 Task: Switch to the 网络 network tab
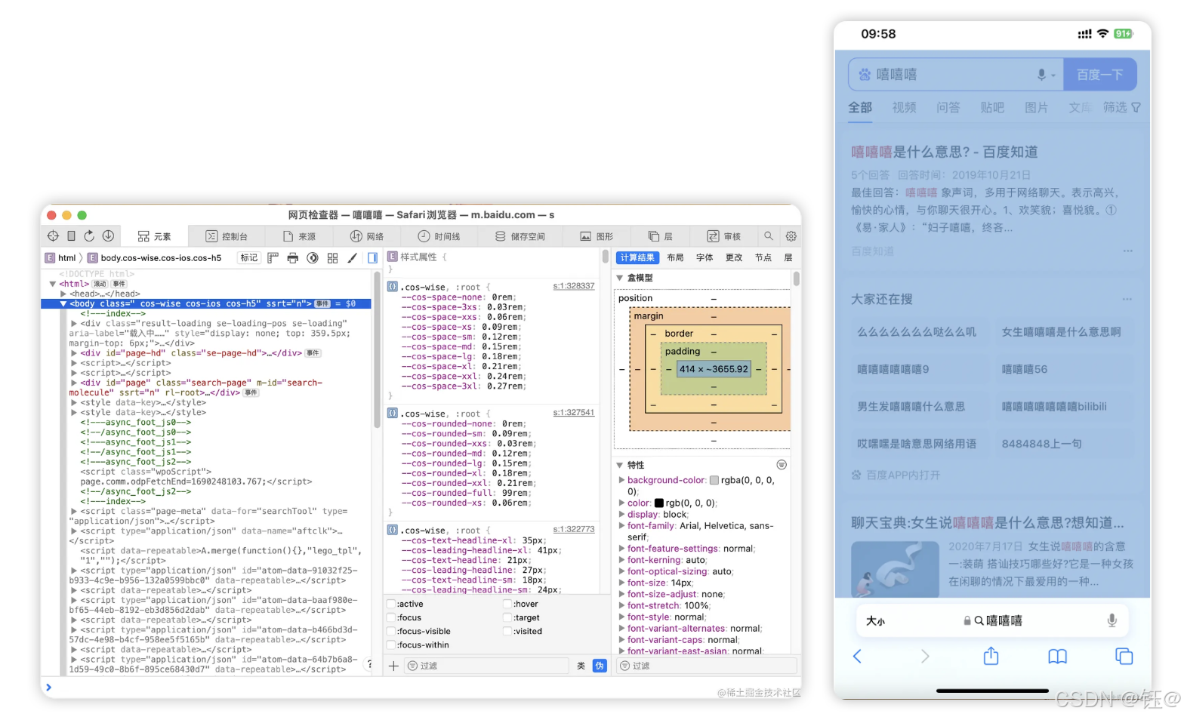click(367, 236)
